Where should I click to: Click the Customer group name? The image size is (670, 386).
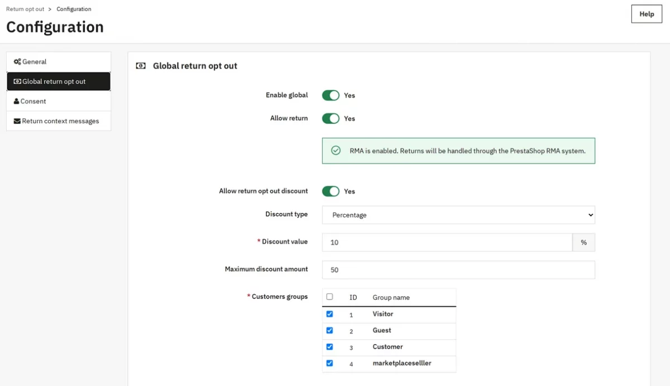coord(387,346)
